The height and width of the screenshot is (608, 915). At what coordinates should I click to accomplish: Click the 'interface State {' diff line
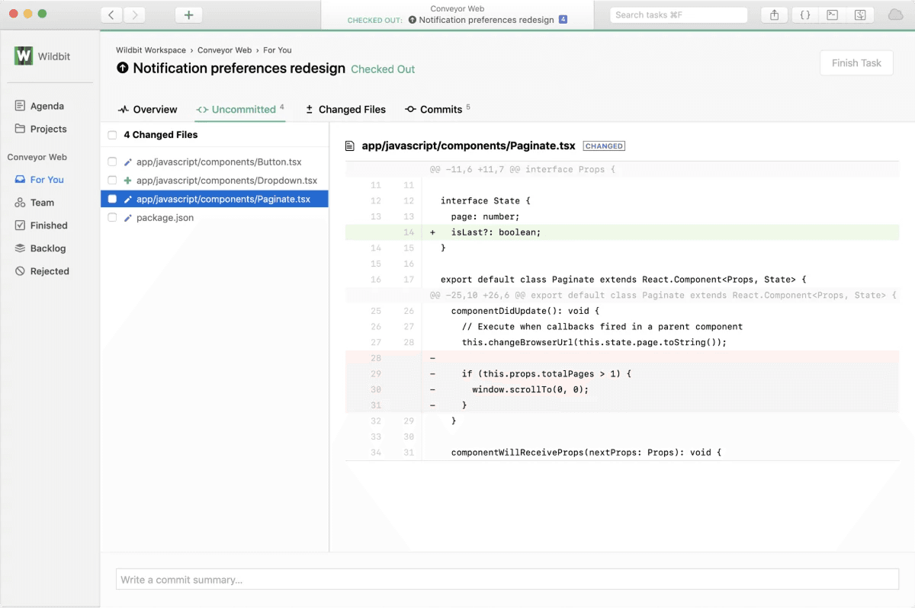(x=622, y=201)
